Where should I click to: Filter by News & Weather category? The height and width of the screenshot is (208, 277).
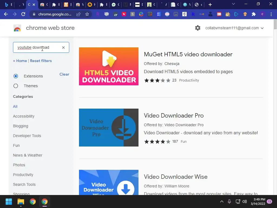pyautogui.click(x=28, y=155)
